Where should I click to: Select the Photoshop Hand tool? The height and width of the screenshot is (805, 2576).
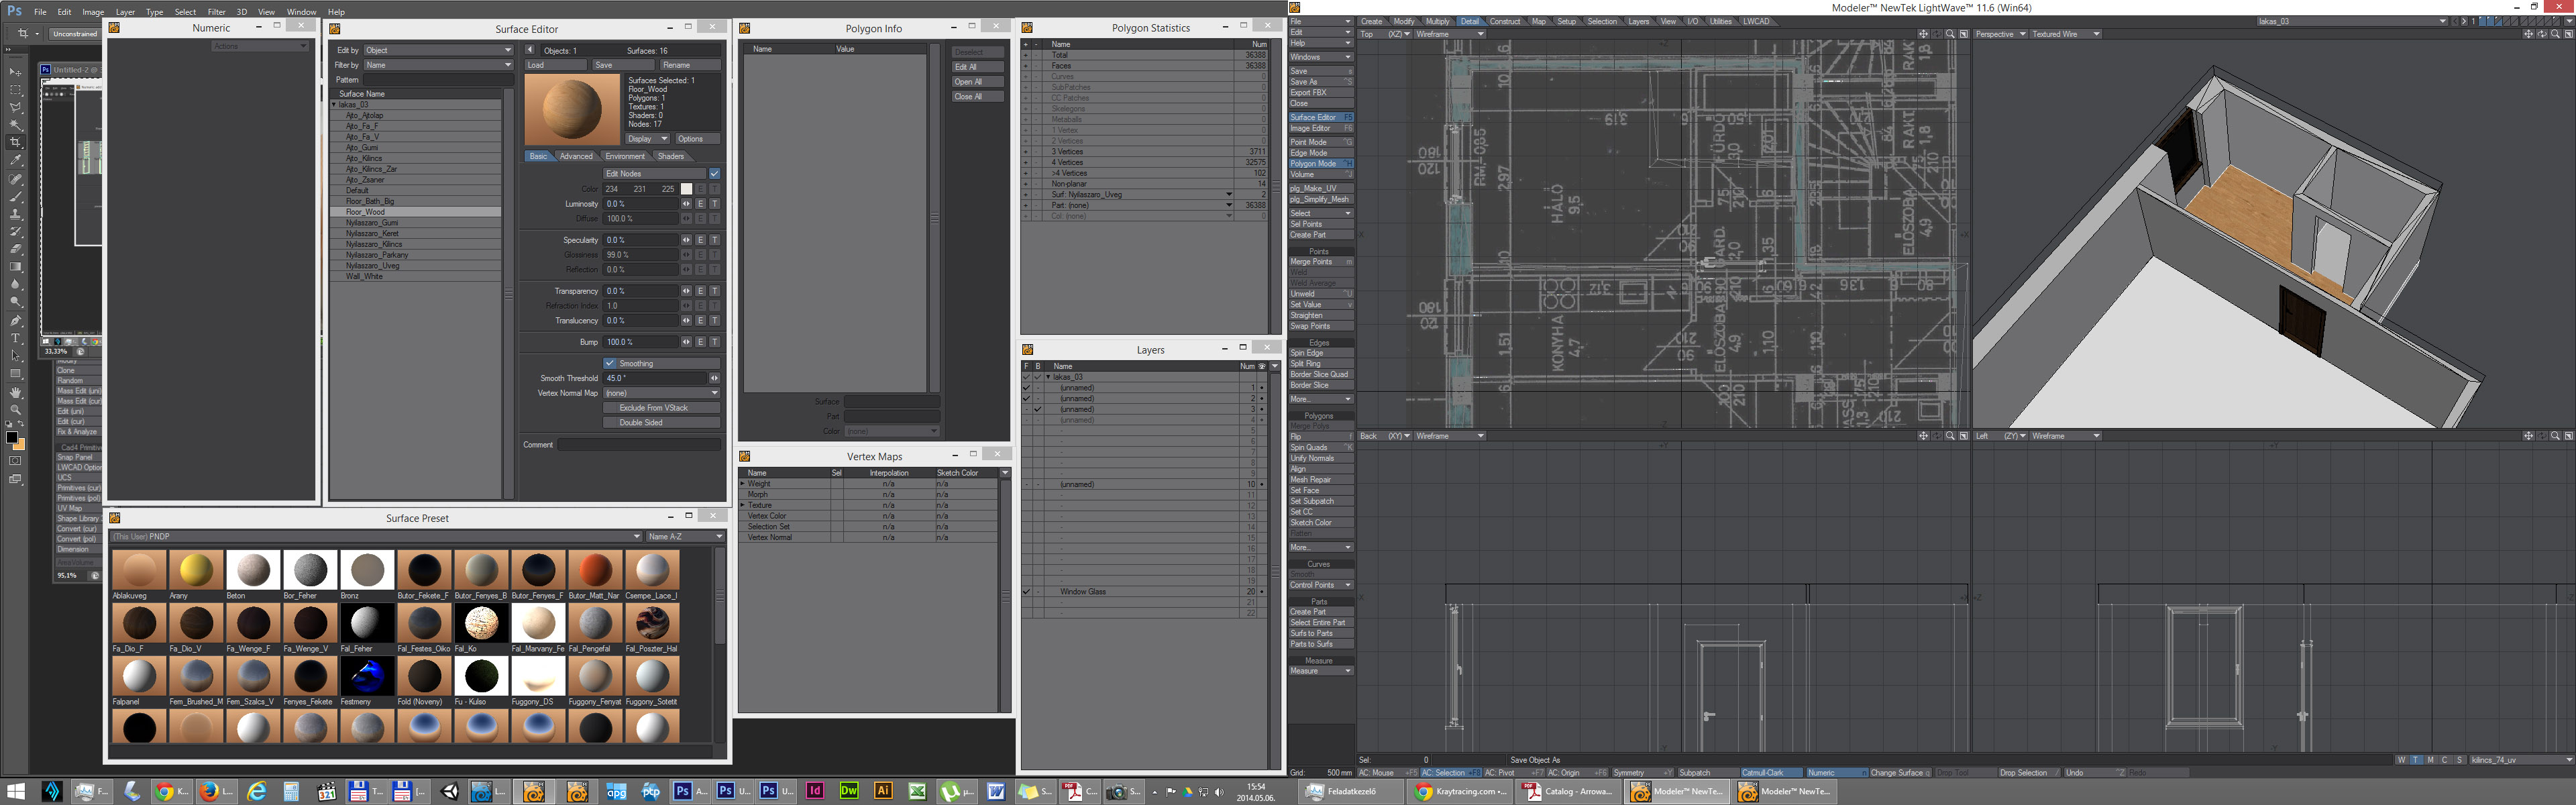15,392
